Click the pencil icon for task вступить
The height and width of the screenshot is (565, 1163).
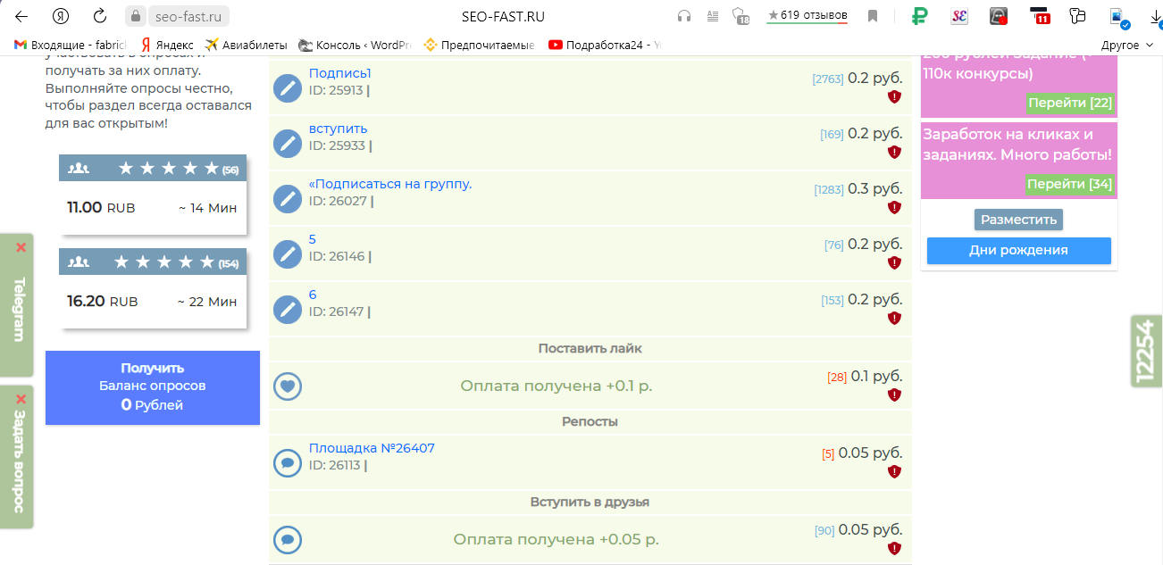(x=288, y=144)
